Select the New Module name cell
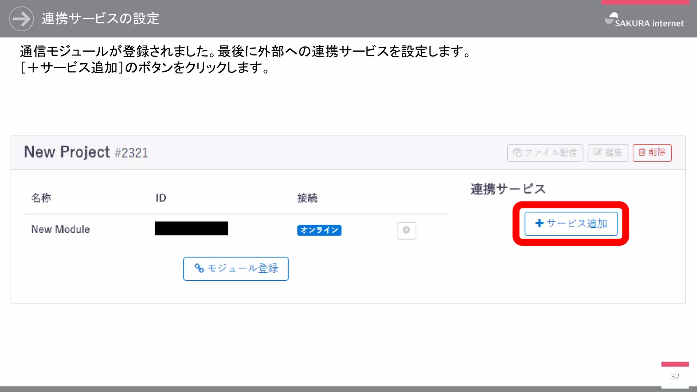 pyautogui.click(x=61, y=229)
